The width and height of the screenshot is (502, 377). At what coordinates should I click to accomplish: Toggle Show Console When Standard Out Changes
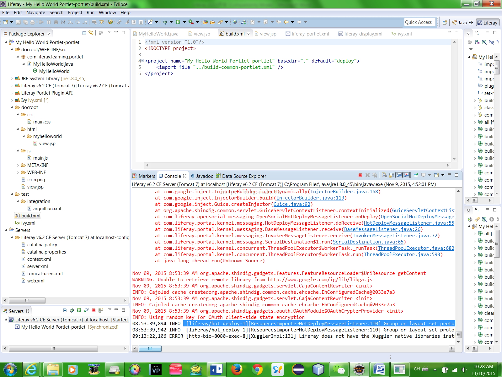(x=399, y=175)
